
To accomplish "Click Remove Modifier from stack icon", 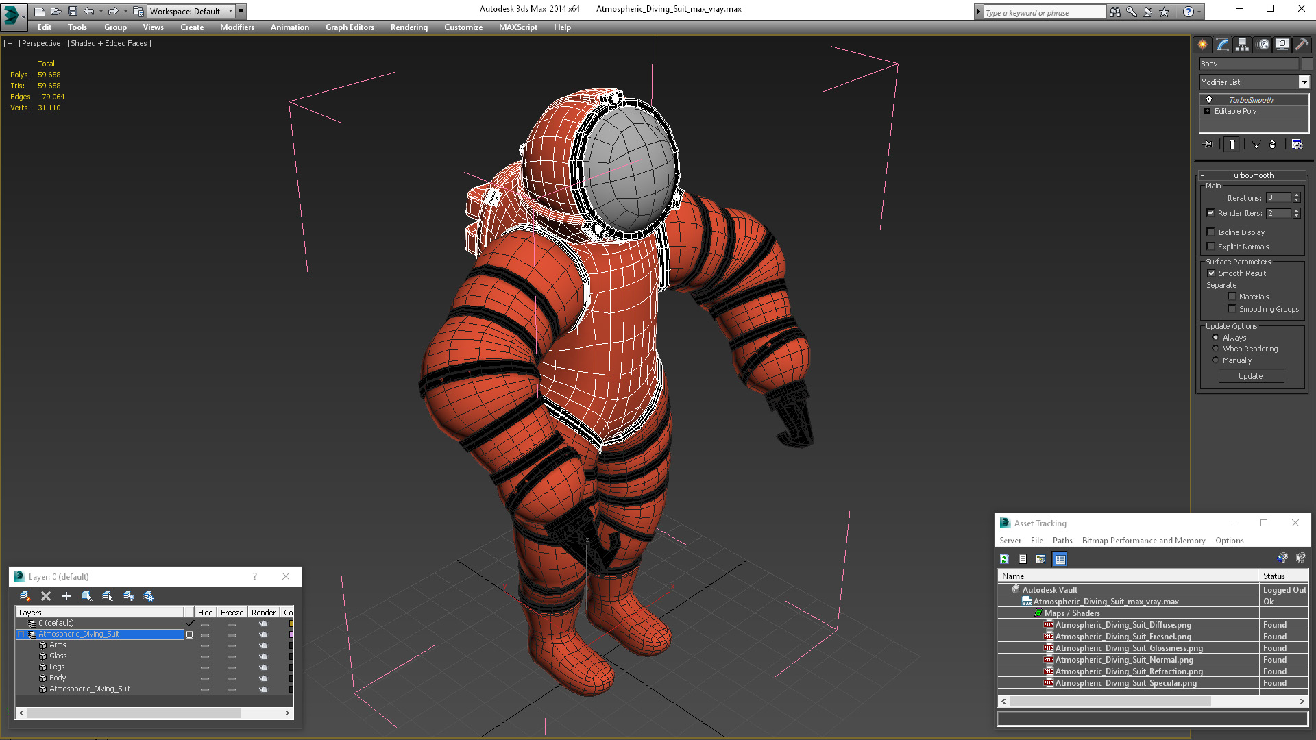I will [x=1273, y=145].
